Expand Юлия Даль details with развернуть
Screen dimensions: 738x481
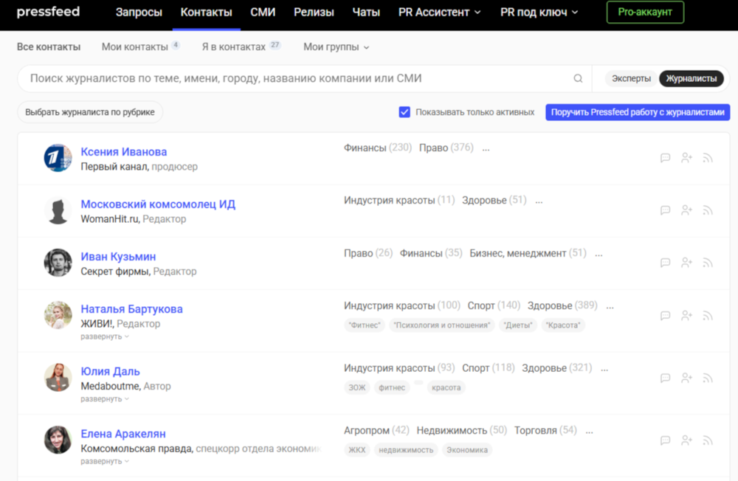pyautogui.click(x=105, y=399)
